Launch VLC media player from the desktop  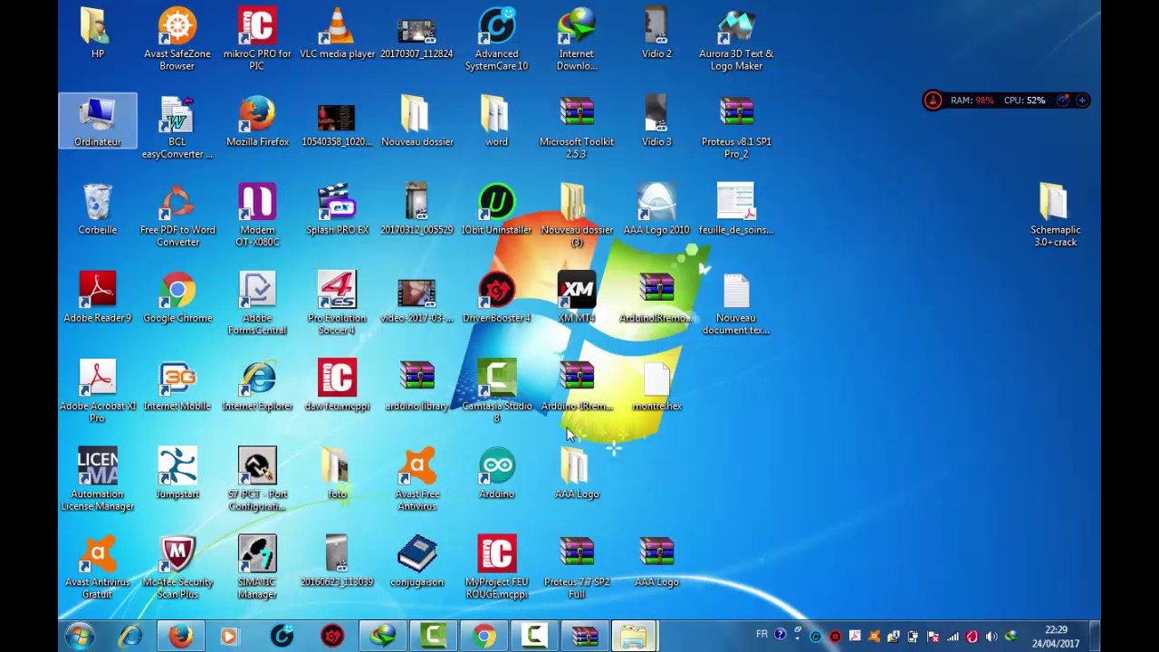(x=337, y=34)
